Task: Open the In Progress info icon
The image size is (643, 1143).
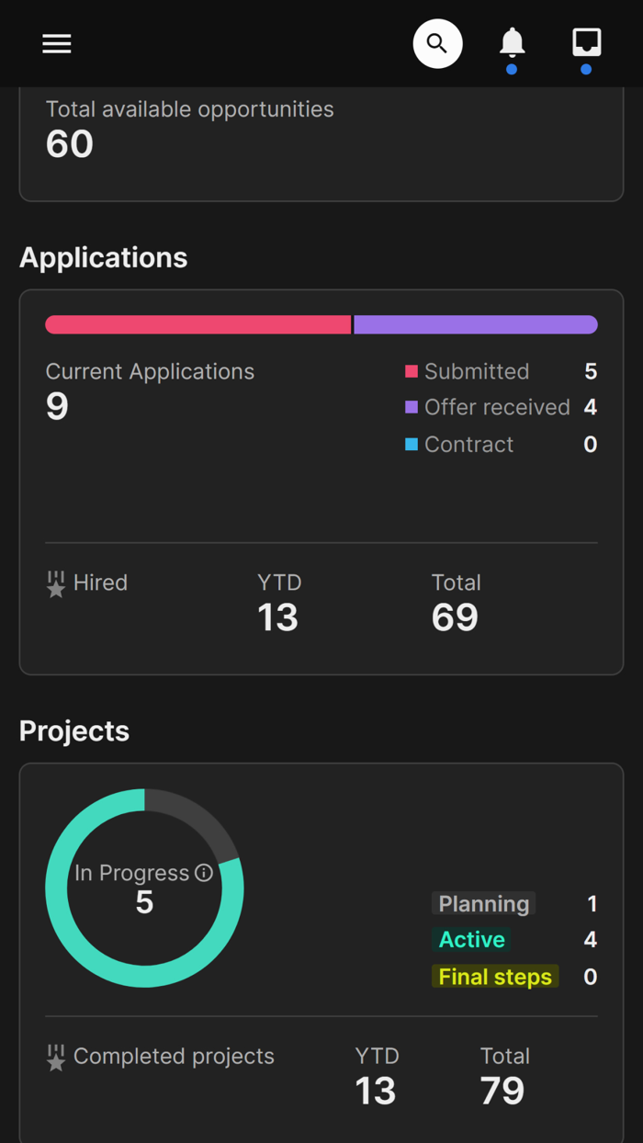Action: (x=201, y=873)
